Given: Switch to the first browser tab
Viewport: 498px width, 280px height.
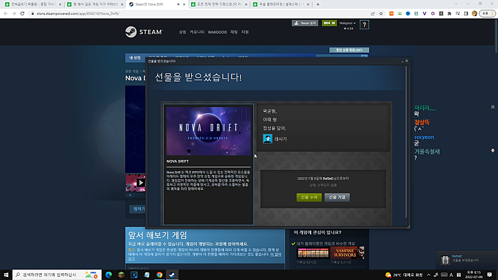Looking at the screenshot, I should tap(33, 4).
